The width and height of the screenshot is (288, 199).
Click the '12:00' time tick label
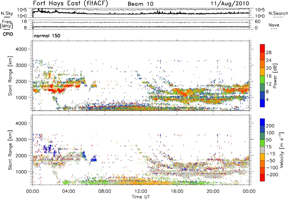click(x=141, y=191)
